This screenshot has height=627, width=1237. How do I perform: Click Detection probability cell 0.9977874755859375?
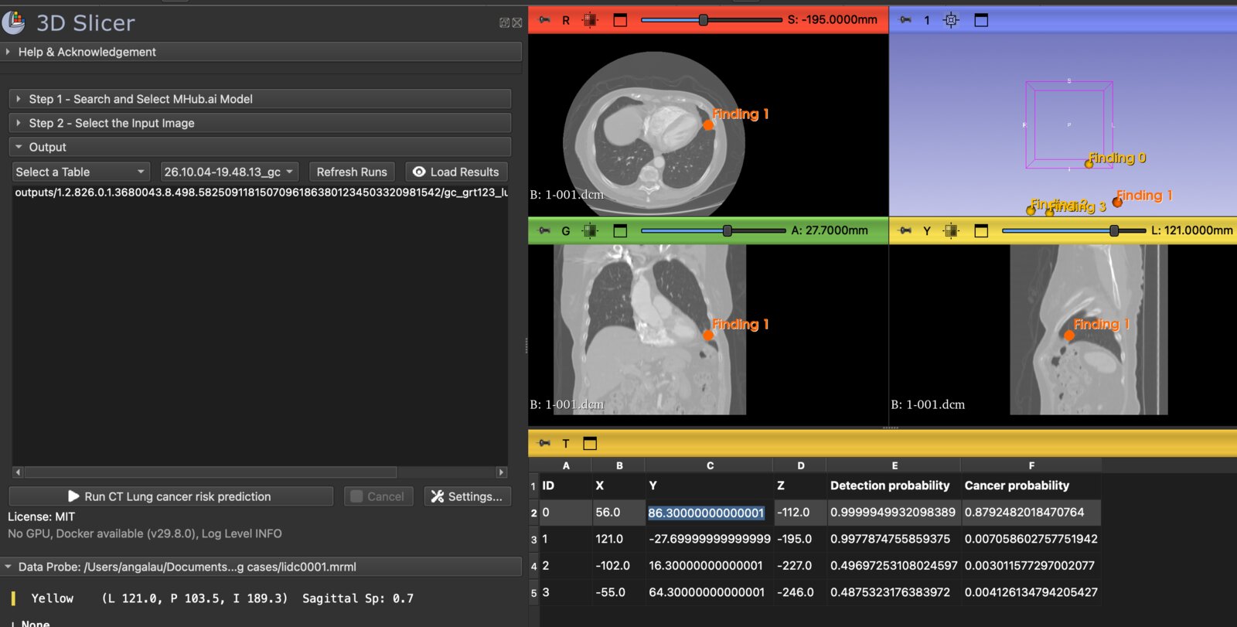(893, 539)
